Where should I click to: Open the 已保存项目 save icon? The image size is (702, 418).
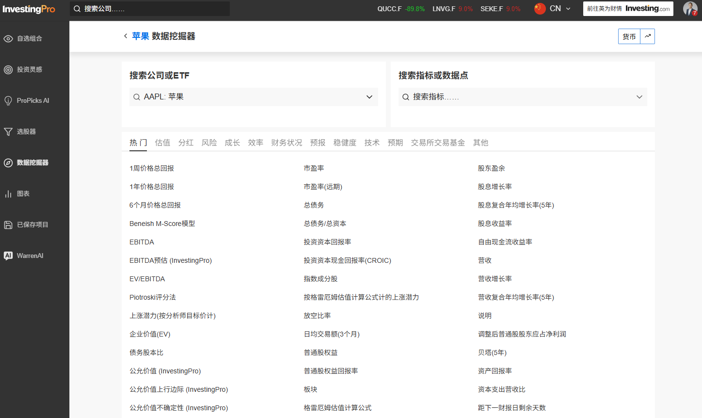(8, 225)
